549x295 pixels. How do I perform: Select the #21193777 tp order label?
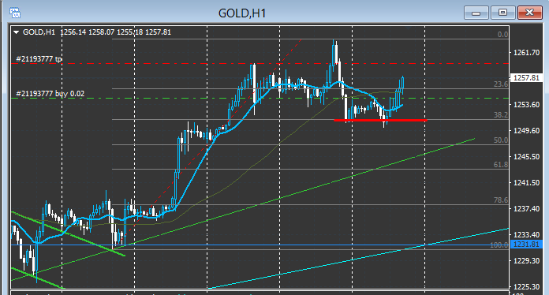tap(39, 59)
